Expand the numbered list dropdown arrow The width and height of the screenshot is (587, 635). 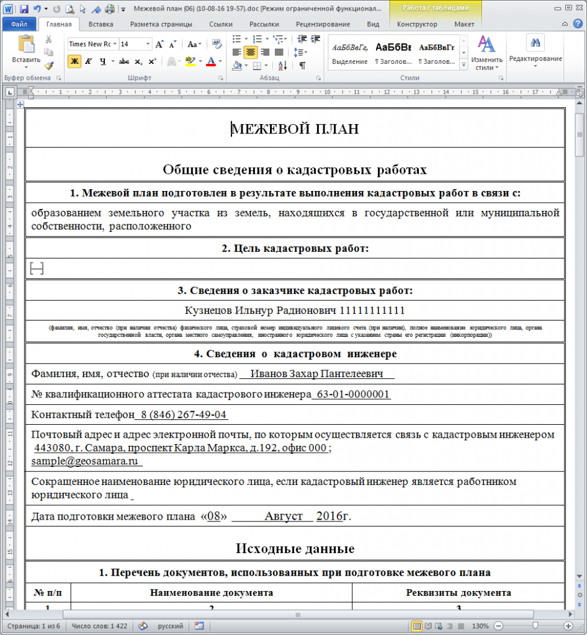[x=267, y=39]
